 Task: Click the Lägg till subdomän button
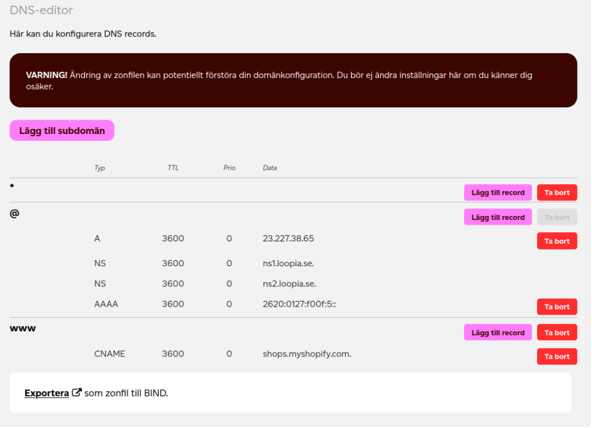coord(62,131)
